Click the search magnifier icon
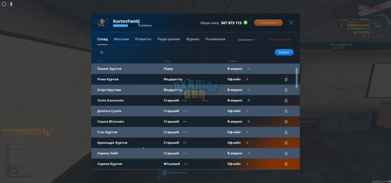This screenshot has width=391, height=183. tap(102, 52)
